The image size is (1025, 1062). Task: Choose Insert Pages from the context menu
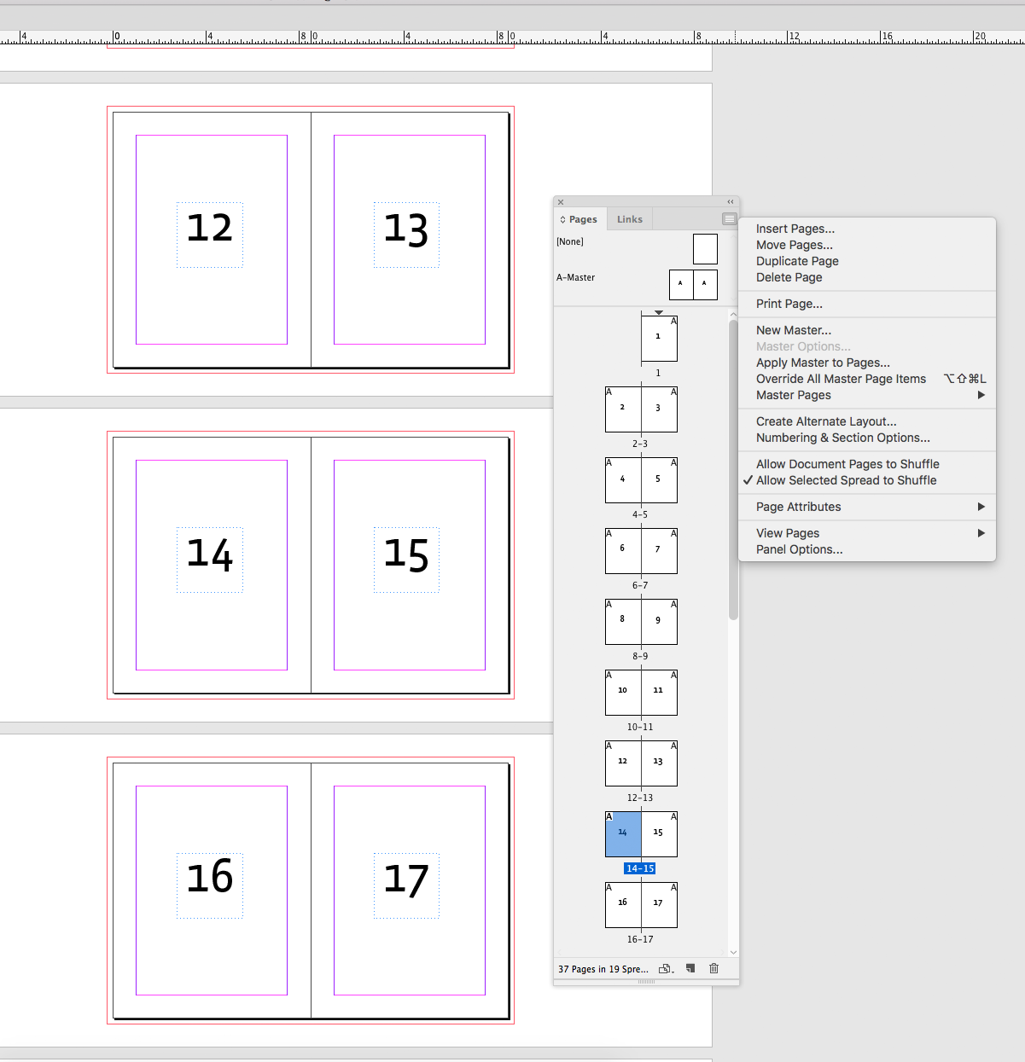pyautogui.click(x=795, y=228)
